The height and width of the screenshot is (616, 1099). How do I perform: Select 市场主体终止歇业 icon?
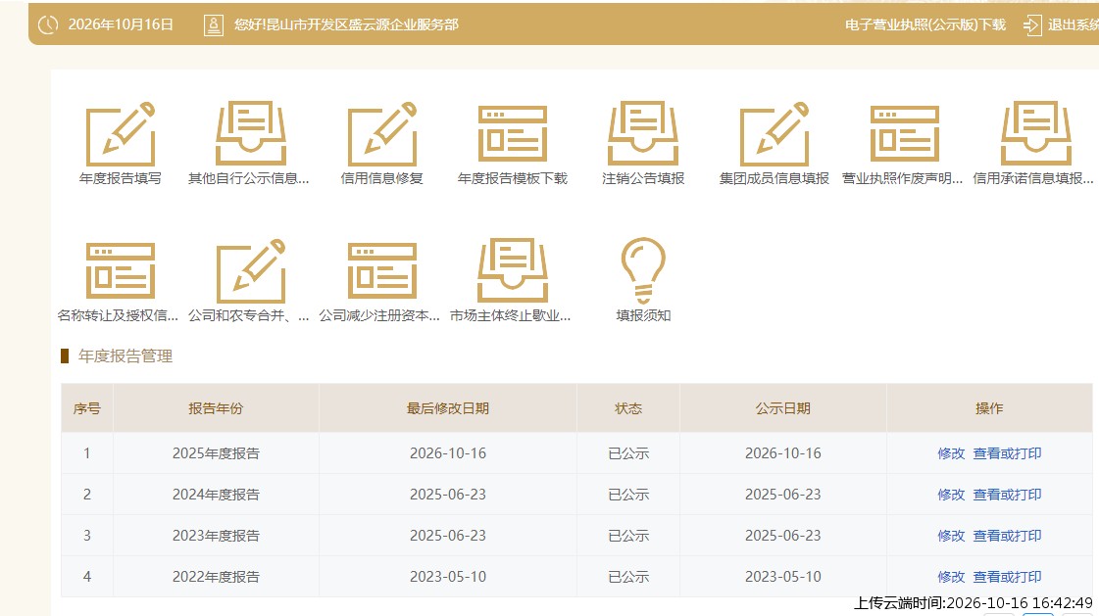tap(513, 271)
